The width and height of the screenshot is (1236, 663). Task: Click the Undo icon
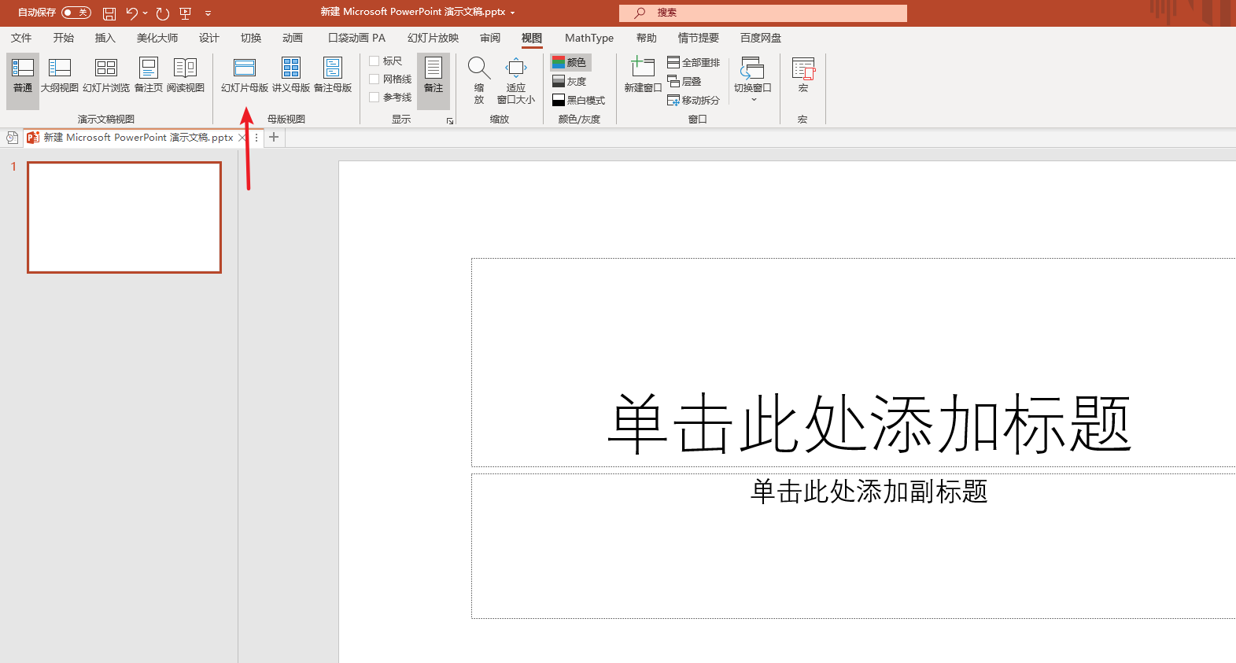coord(132,13)
